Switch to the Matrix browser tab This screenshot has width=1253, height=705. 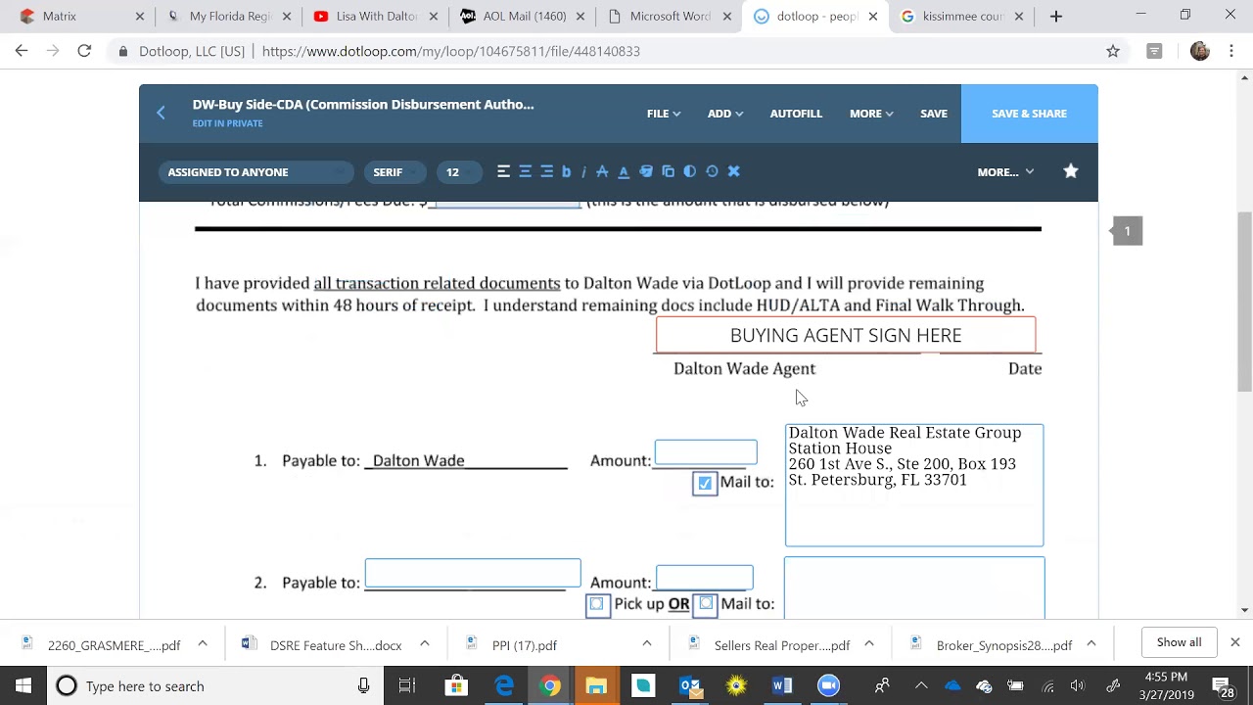tap(82, 17)
